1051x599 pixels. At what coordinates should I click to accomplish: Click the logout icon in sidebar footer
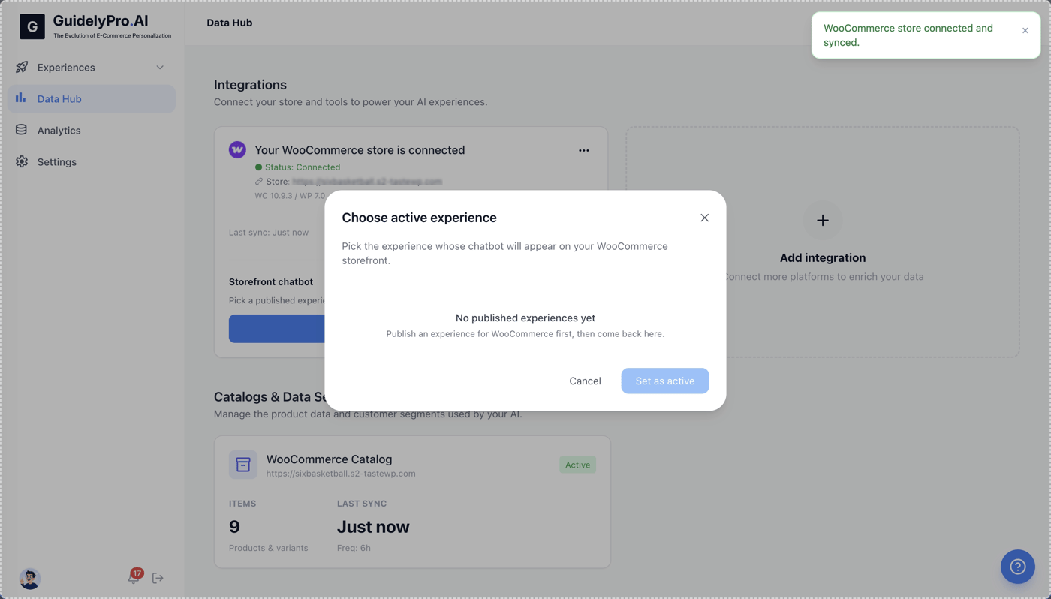[158, 578]
